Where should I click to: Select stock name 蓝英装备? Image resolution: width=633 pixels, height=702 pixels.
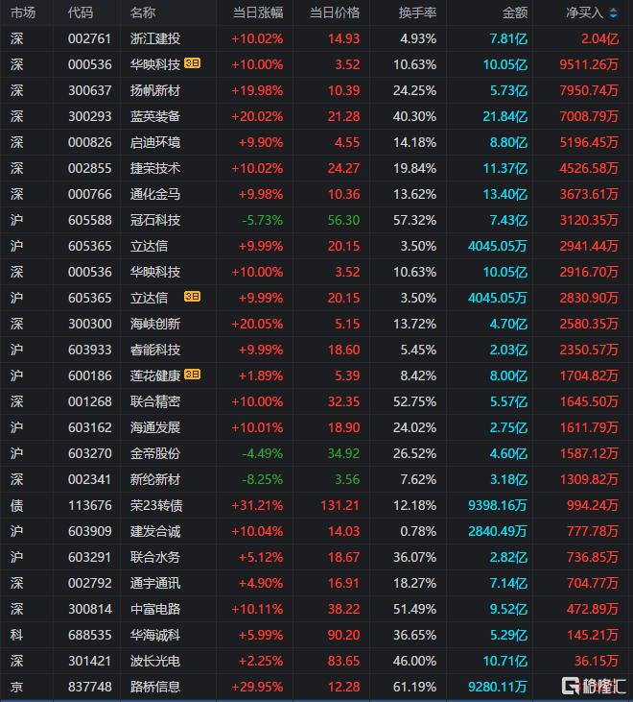pyautogui.click(x=155, y=117)
